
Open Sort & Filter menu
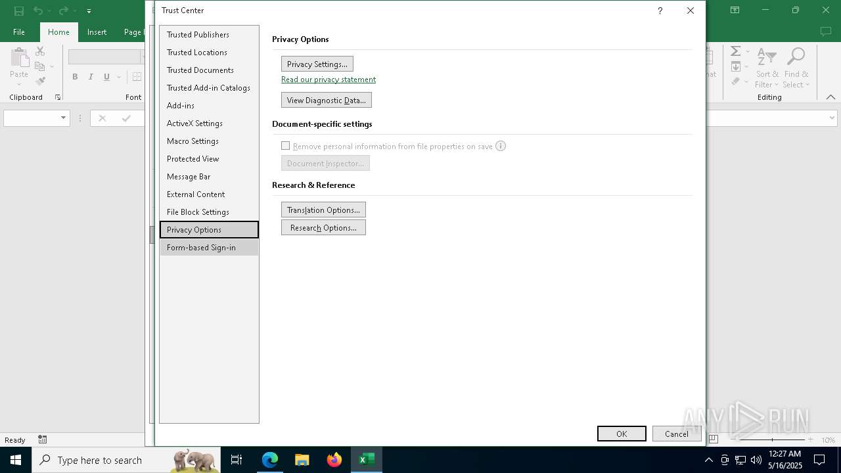[x=767, y=68]
